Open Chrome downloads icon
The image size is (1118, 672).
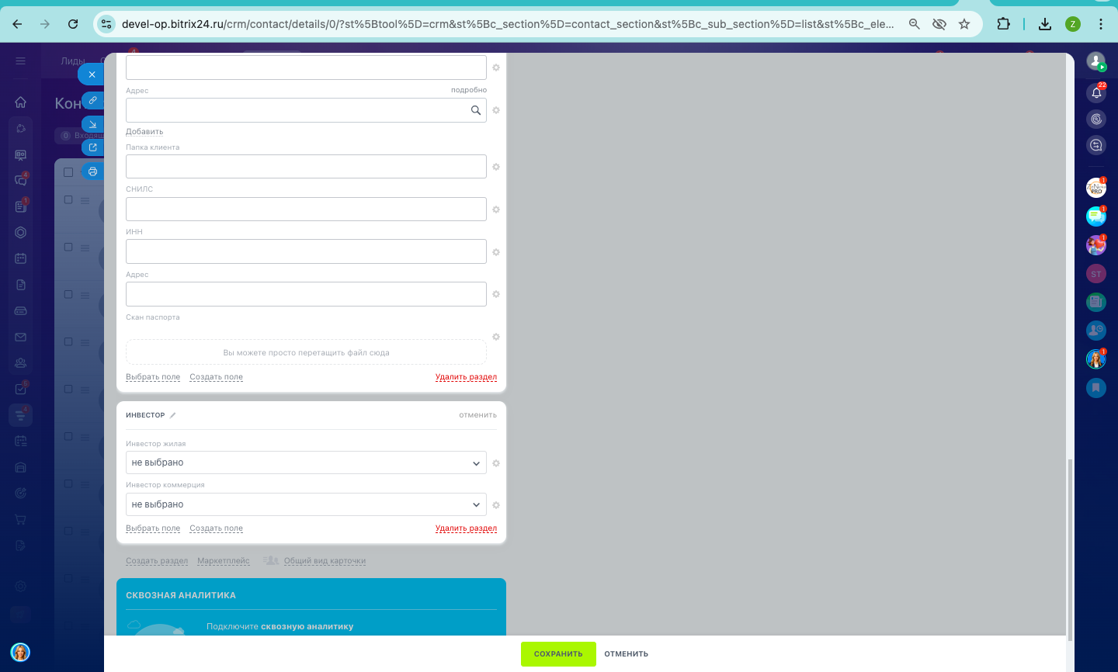coord(1045,24)
